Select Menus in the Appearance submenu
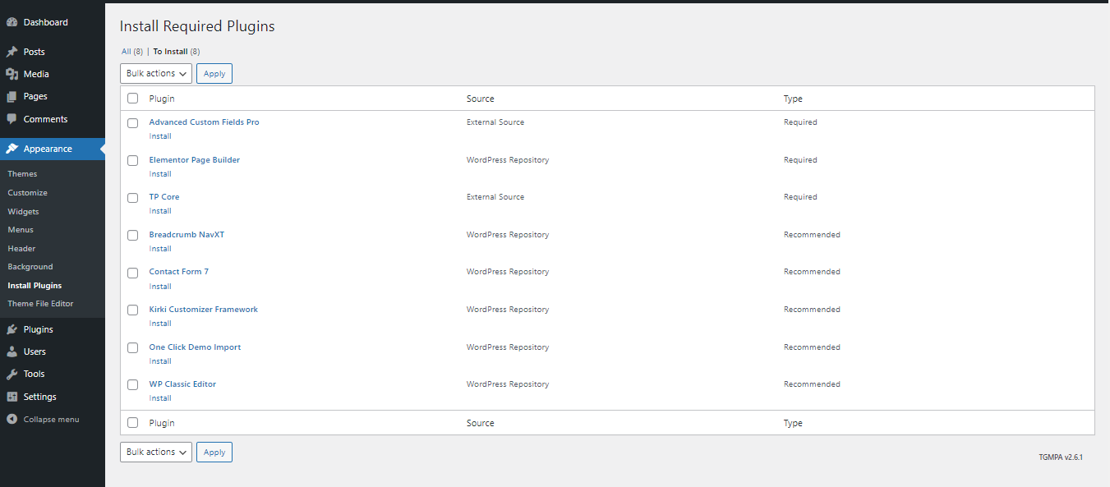 pos(21,230)
